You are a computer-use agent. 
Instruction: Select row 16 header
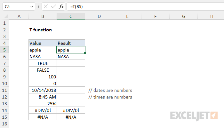pos(4,124)
